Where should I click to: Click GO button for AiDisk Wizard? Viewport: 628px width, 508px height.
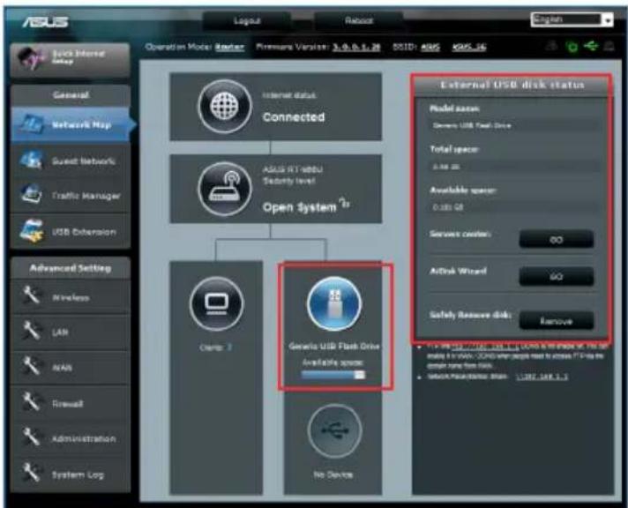[x=557, y=276]
